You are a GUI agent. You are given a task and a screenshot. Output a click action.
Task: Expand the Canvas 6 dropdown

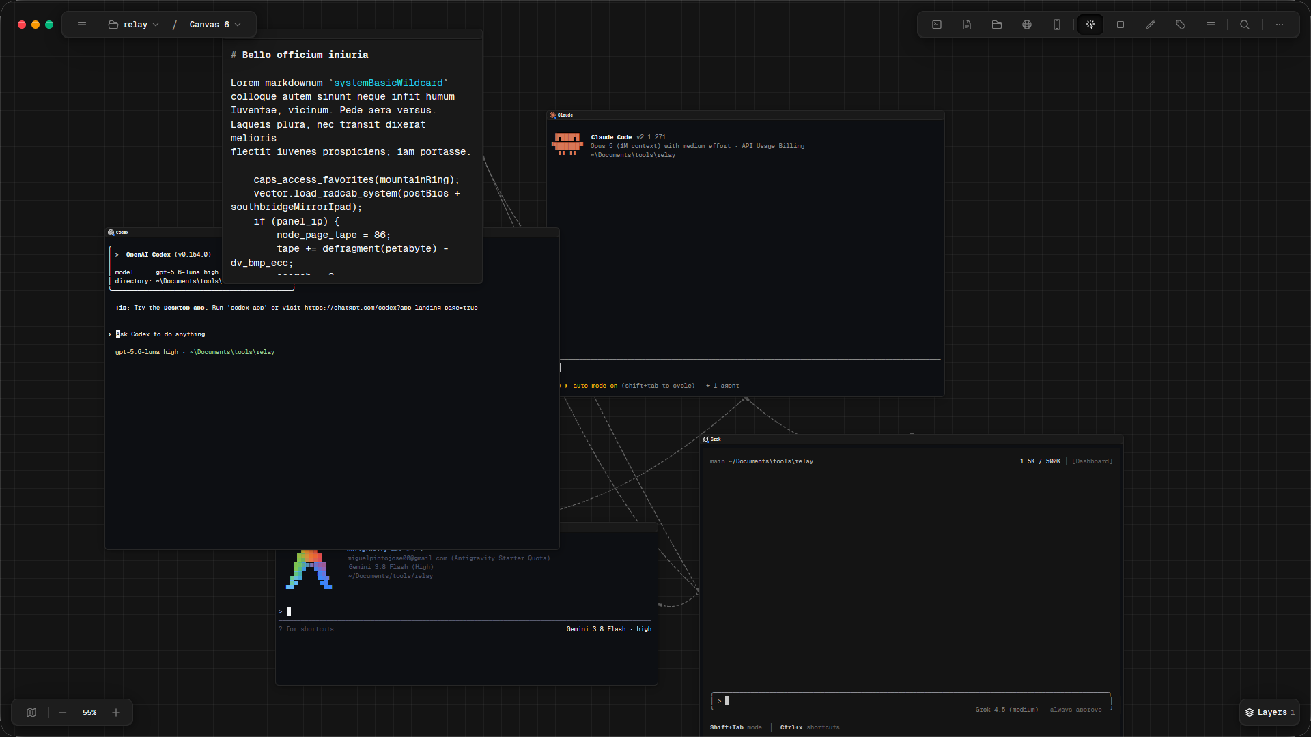214,25
